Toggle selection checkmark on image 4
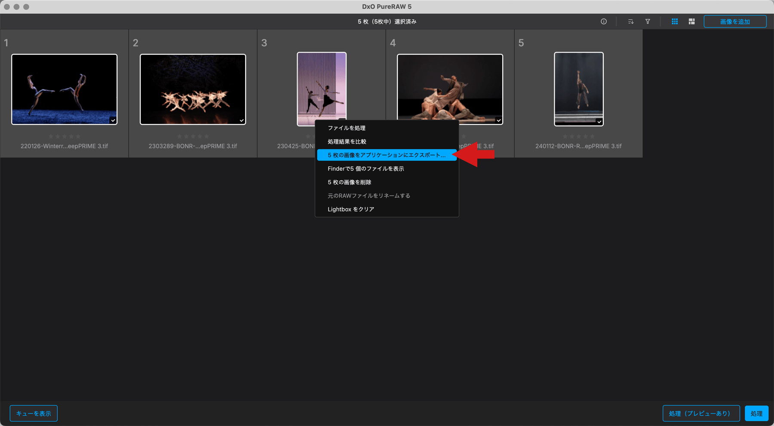This screenshot has width=774, height=426. (x=499, y=120)
